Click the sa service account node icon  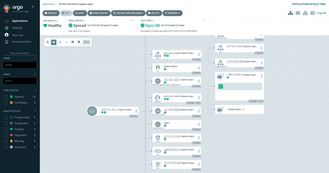pyautogui.click(x=158, y=68)
